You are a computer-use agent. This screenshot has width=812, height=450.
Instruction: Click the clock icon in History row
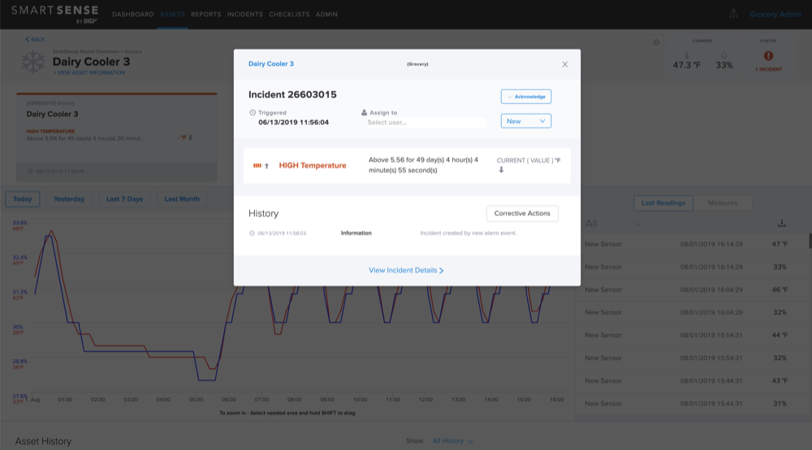[253, 233]
